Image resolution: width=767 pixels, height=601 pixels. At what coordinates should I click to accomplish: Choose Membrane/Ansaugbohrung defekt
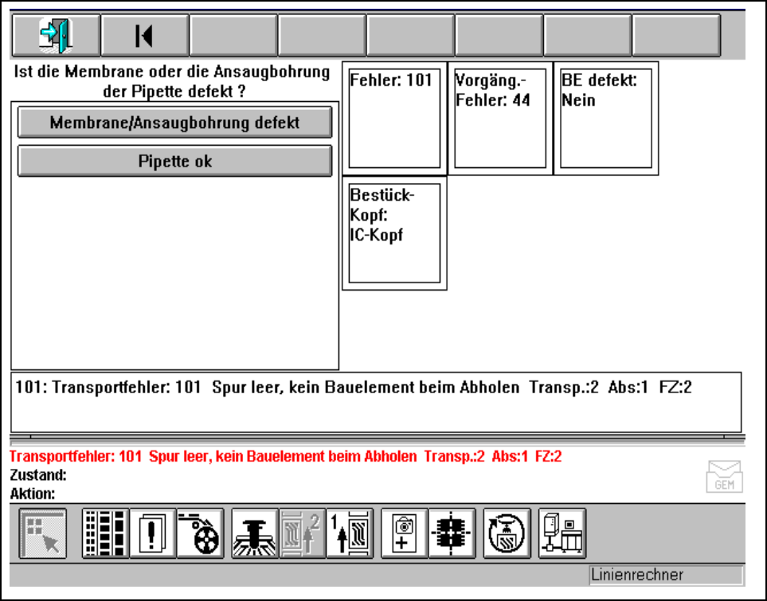(x=174, y=123)
